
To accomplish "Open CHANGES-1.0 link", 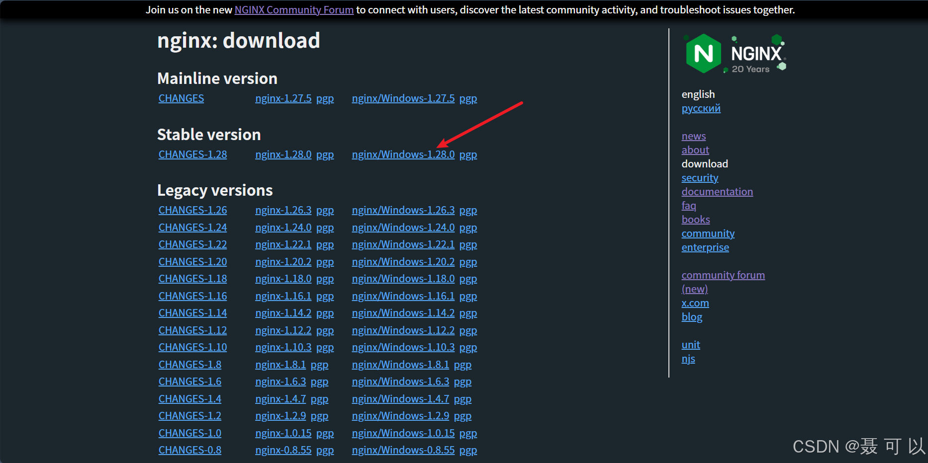I will click(x=190, y=433).
